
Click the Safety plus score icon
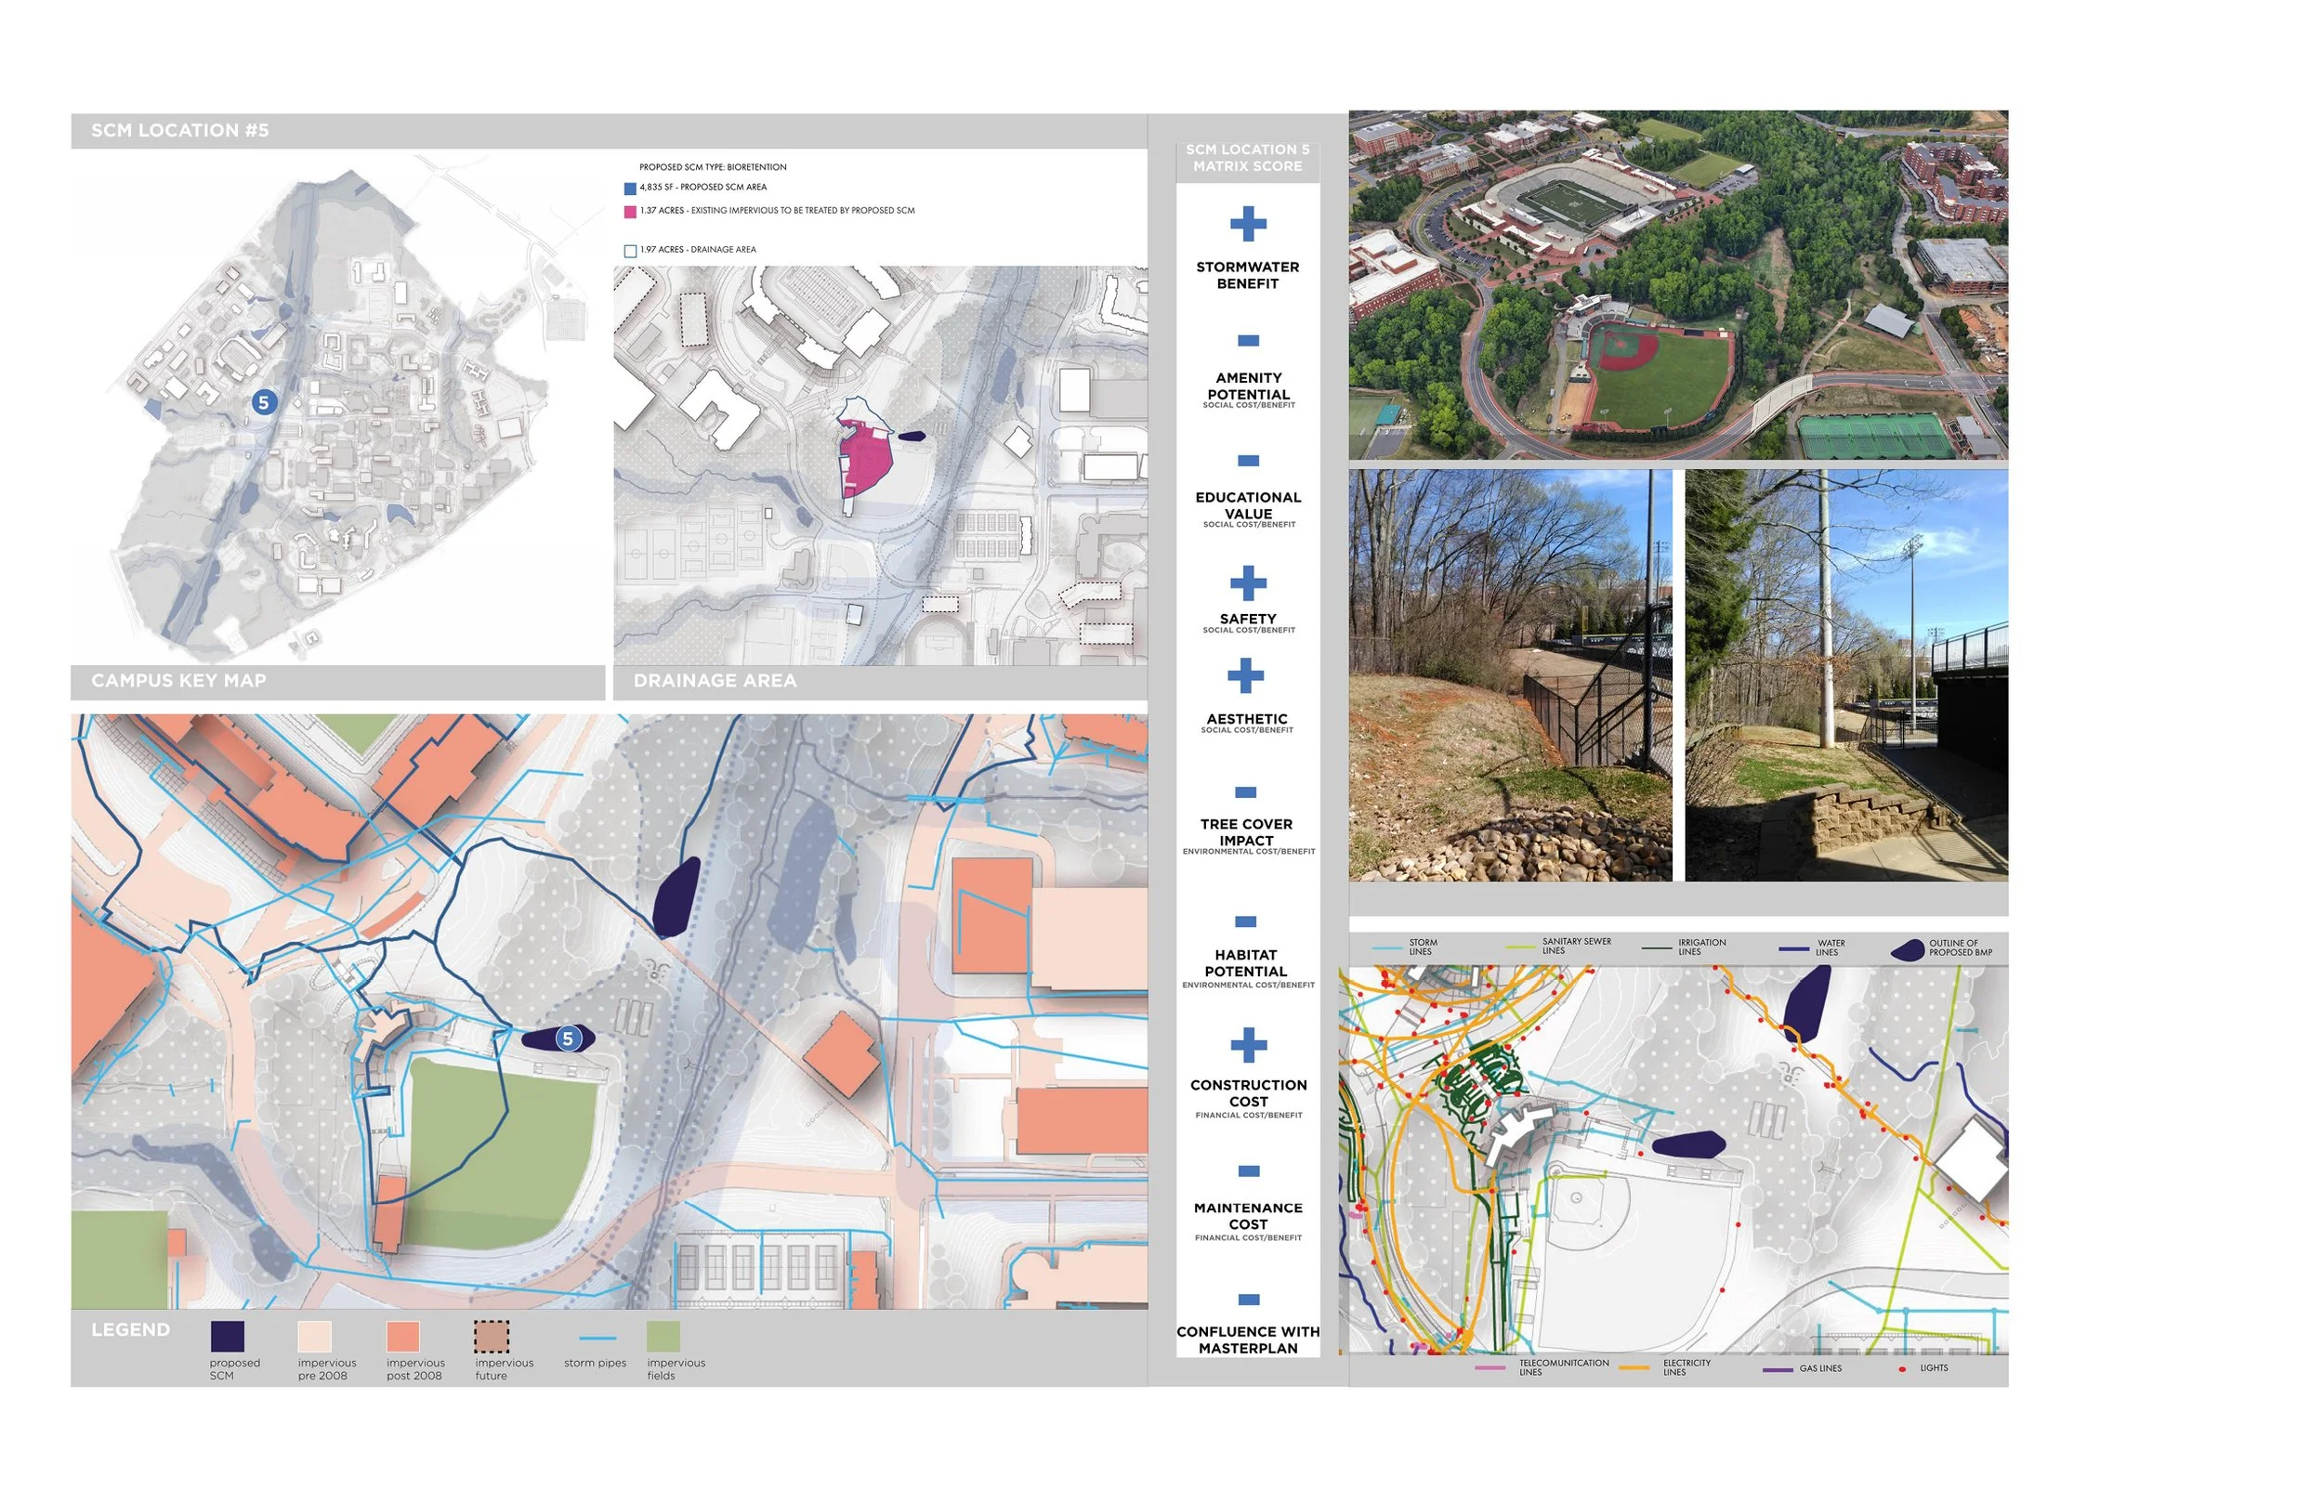point(1247,583)
